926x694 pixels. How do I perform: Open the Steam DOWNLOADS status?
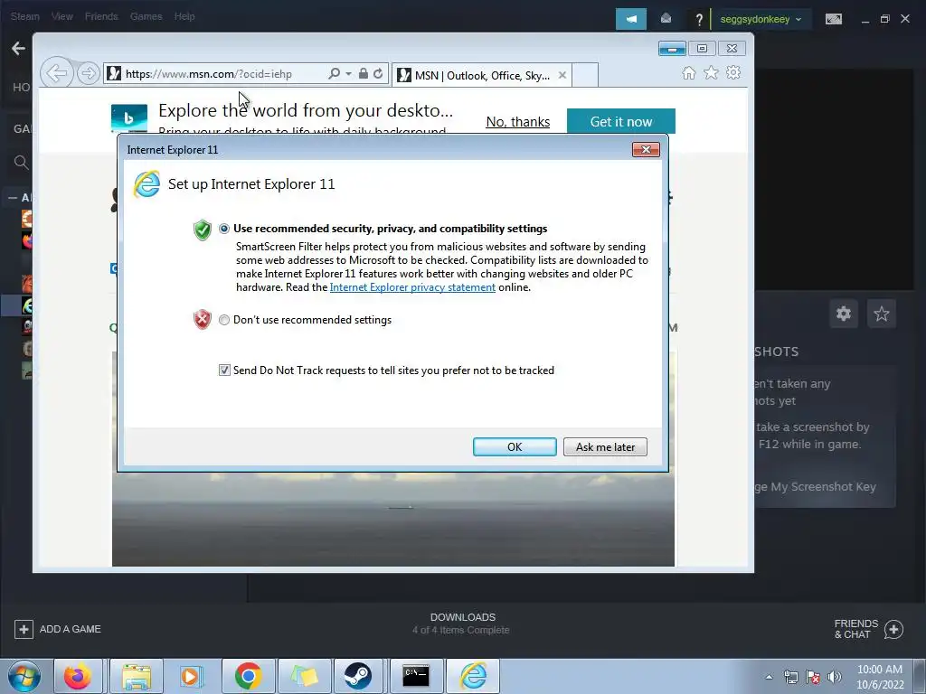coord(462,624)
